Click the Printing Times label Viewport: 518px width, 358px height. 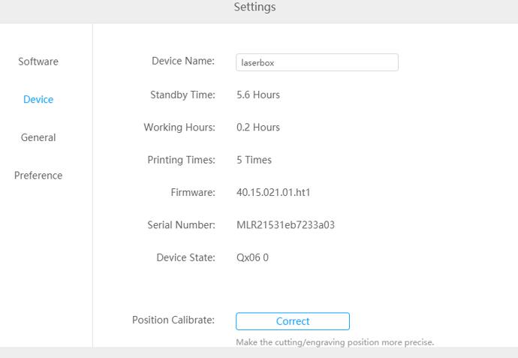pos(182,160)
